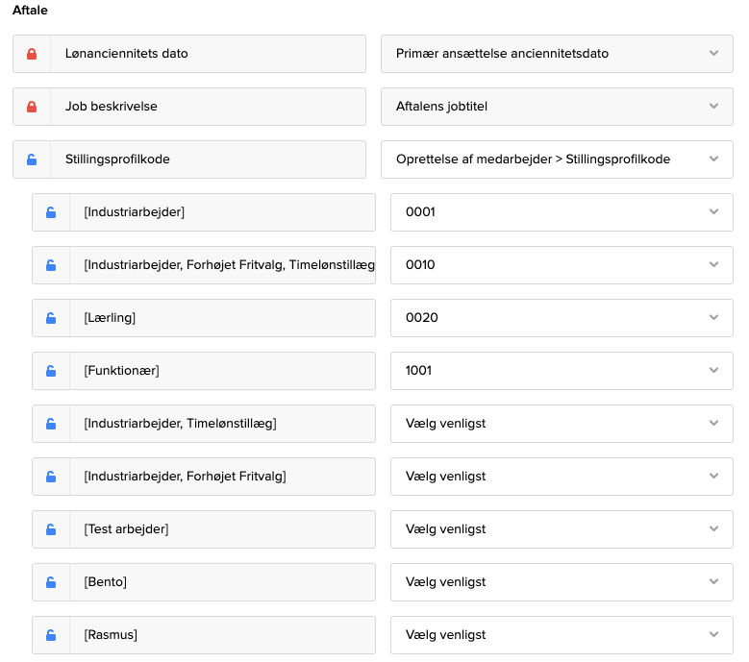The image size is (749, 662).
Task: Open the Primær ansættelse anciennitetsdato dropdown
Action: [x=557, y=54]
